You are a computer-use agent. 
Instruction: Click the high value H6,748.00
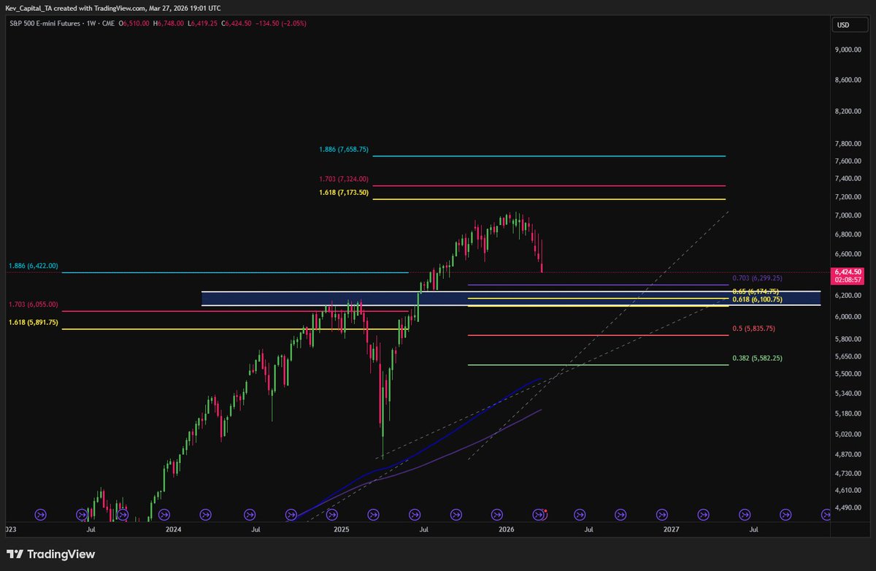169,23
